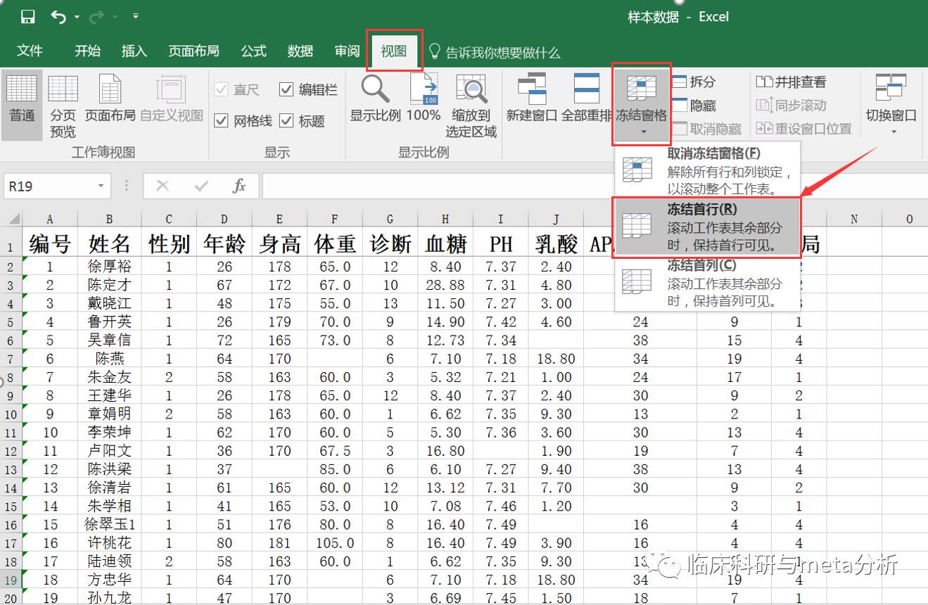Click the 拆分 button
The width and height of the screenshot is (928, 605).
[x=694, y=82]
